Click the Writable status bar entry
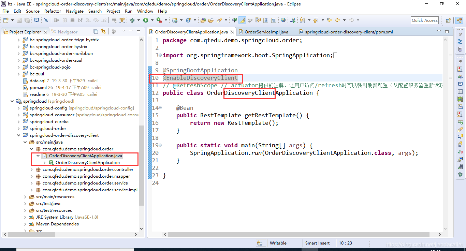 tap(278, 243)
